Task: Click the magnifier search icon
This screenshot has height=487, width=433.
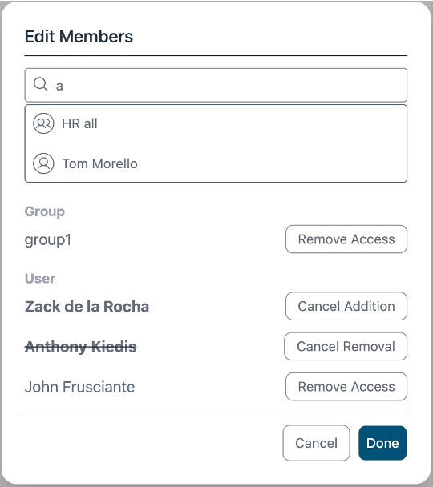Action: [41, 84]
